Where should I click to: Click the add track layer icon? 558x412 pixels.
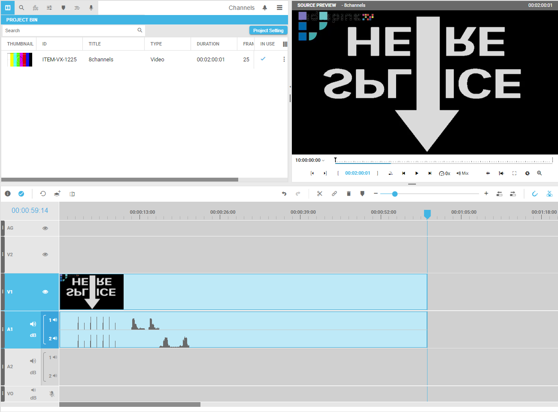pyautogui.click(x=57, y=194)
